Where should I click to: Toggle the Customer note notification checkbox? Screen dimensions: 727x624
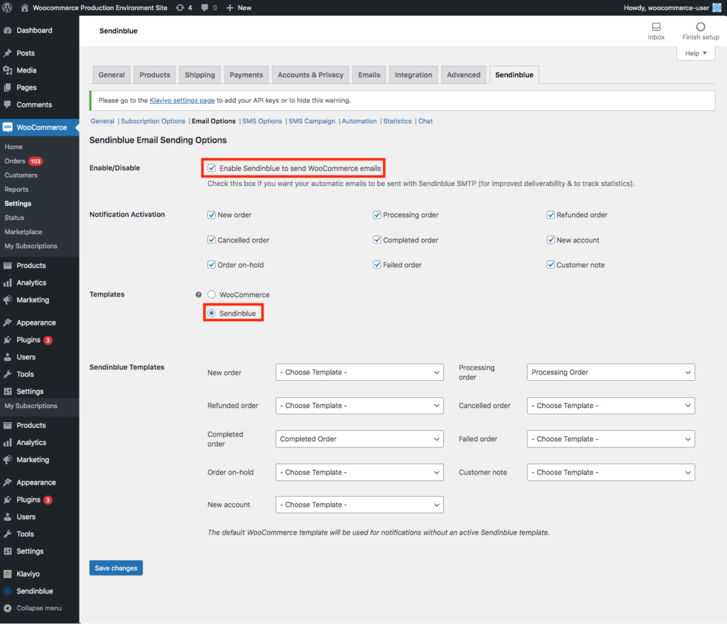coord(551,264)
